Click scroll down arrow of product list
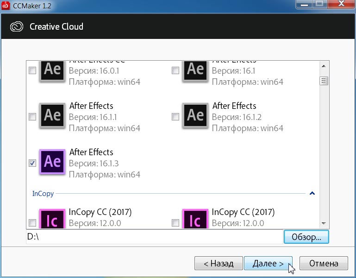The image size is (356, 278). pos(324,223)
